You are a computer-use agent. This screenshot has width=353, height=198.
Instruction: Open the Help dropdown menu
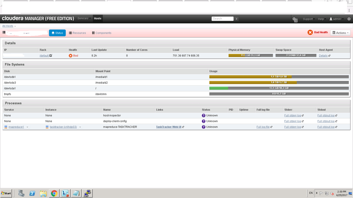click(322, 19)
